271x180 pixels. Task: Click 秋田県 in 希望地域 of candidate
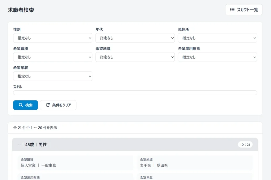pyautogui.click(x=162, y=165)
